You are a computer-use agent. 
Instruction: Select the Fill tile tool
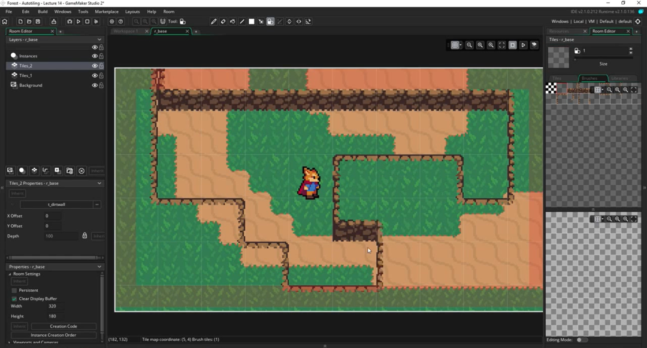tap(232, 22)
